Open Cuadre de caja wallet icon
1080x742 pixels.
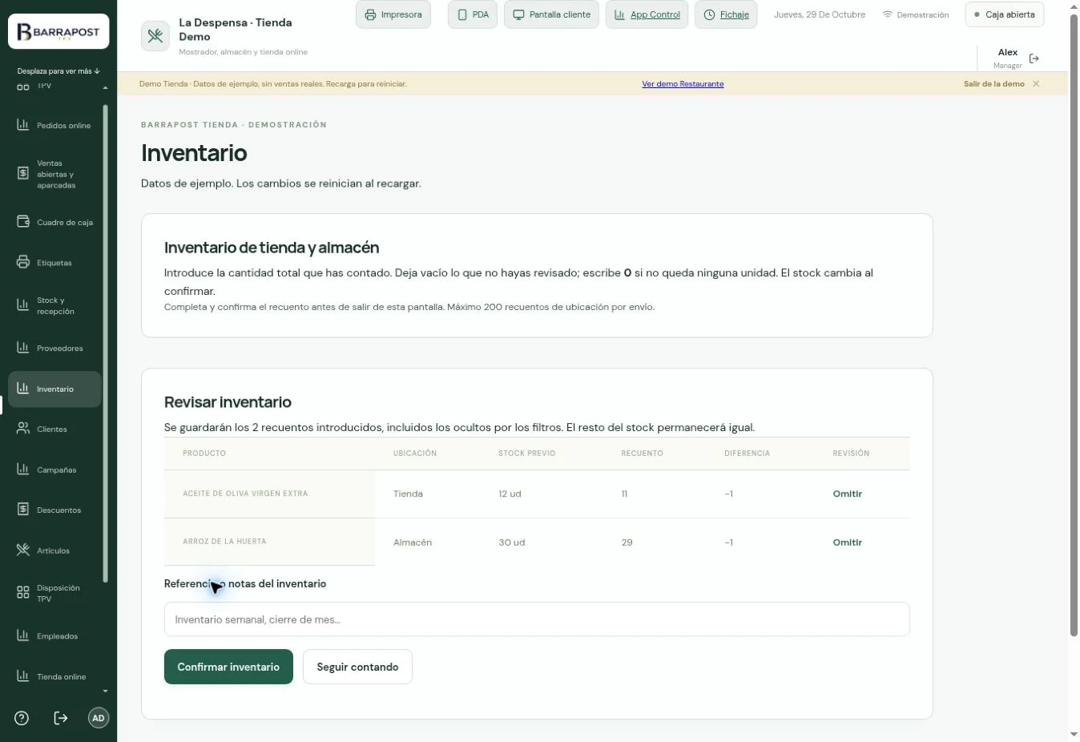pyautogui.click(x=23, y=222)
